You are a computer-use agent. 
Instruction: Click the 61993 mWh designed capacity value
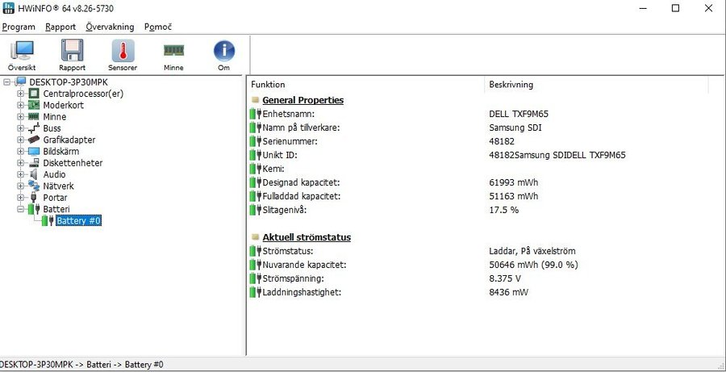[514, 182]
